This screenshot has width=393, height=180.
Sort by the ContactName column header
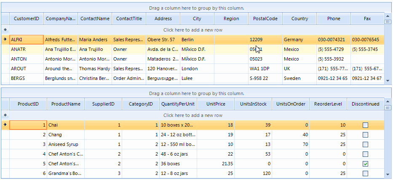[x=95, y=19]
